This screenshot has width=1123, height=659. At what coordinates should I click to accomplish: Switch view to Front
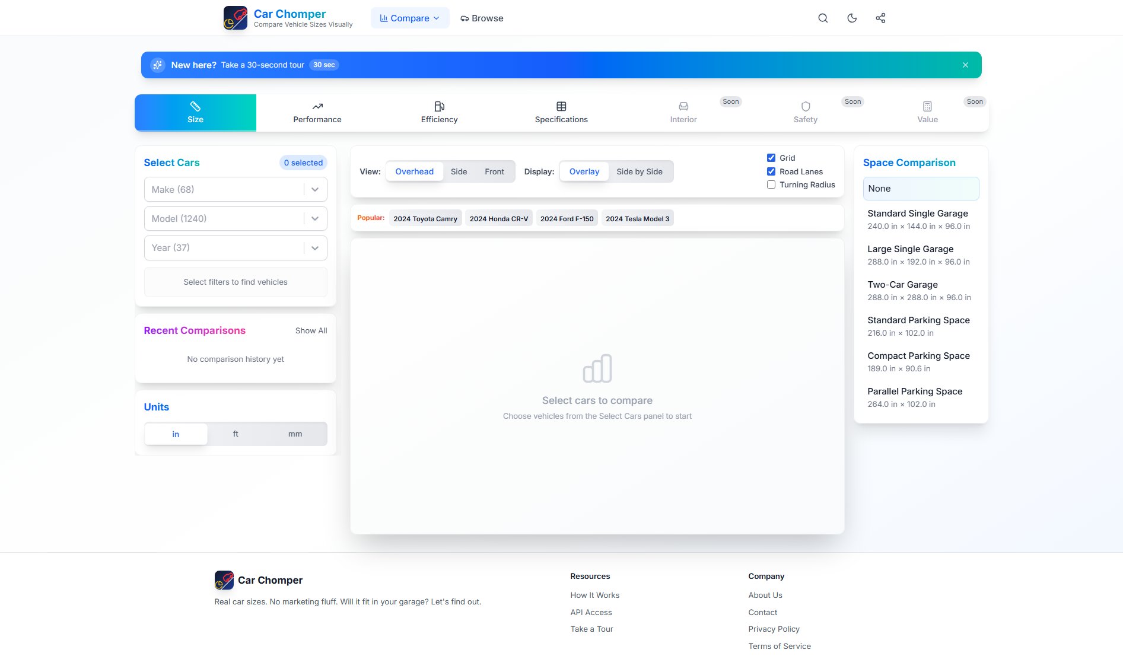tap(494, 171)
